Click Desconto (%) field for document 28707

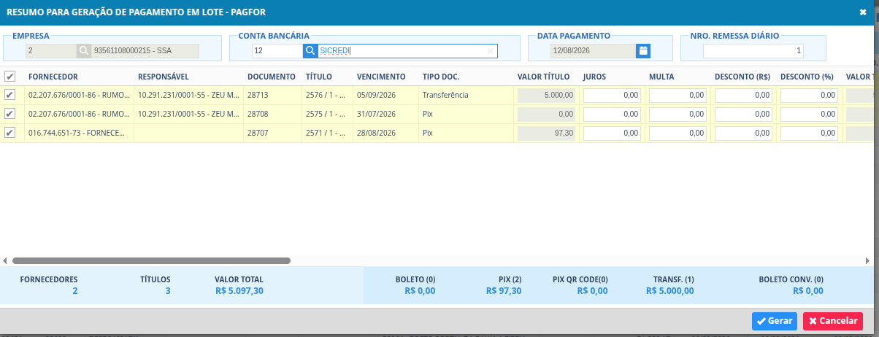click(x=809, y=133)
